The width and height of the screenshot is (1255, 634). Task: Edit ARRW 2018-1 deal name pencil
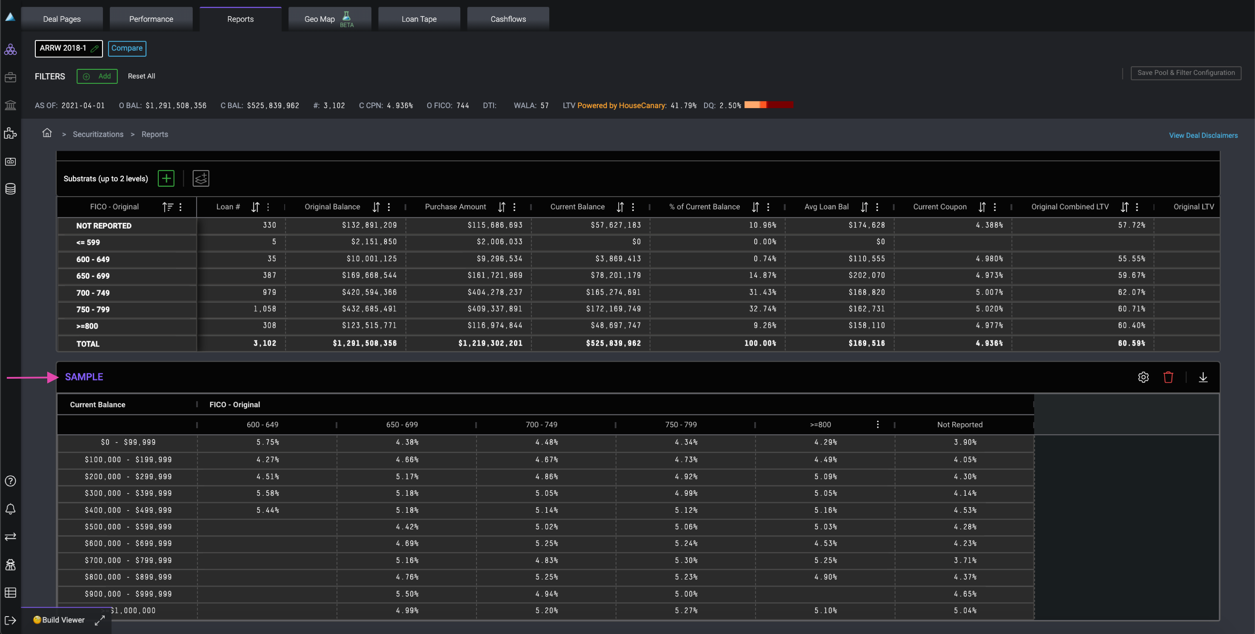(95, 48)
